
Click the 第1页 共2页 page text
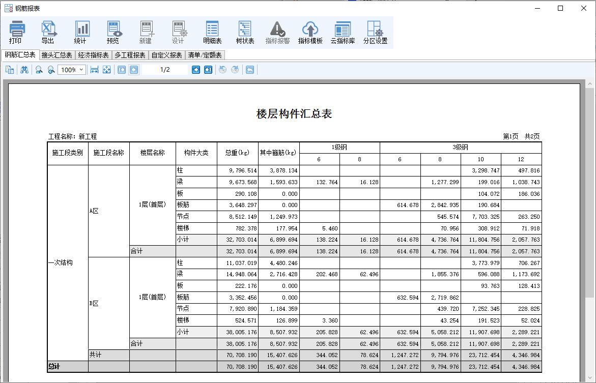[x=521, y=136]
